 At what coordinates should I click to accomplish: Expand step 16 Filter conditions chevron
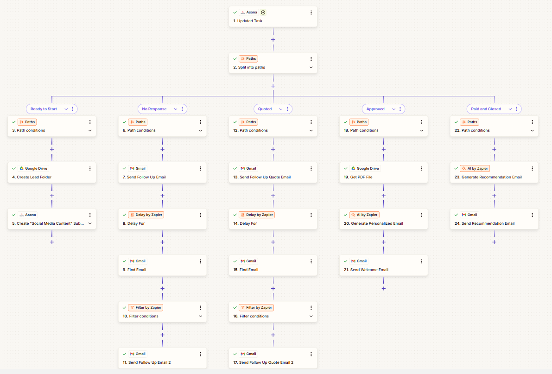click(x=311, y=316)
